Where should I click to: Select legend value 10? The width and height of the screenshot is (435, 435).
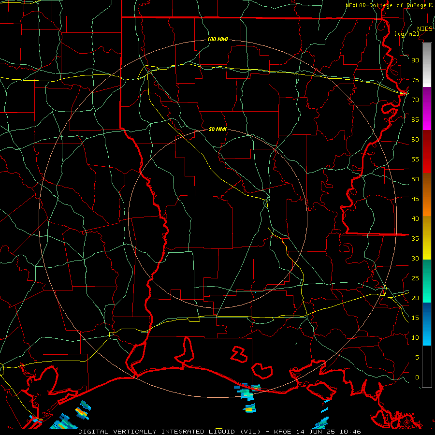tap(415, 338)
